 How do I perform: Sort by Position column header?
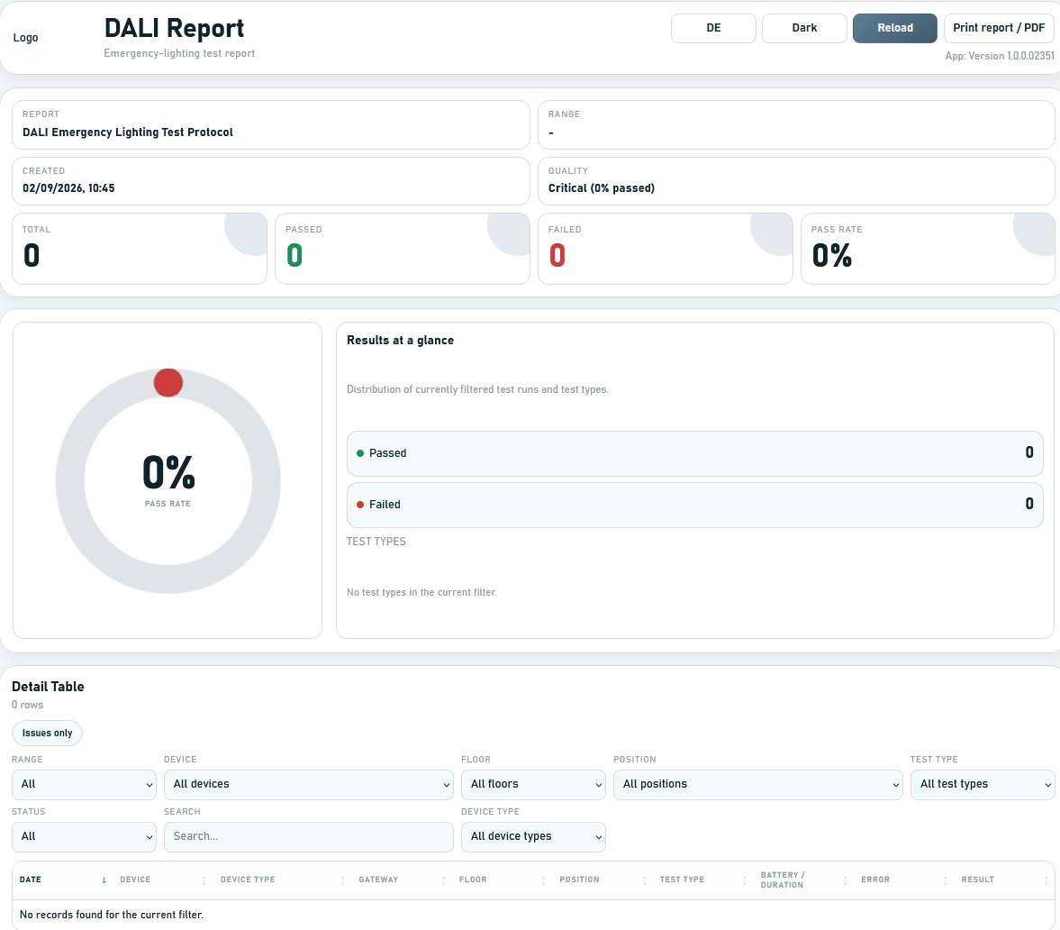point(603,880)
